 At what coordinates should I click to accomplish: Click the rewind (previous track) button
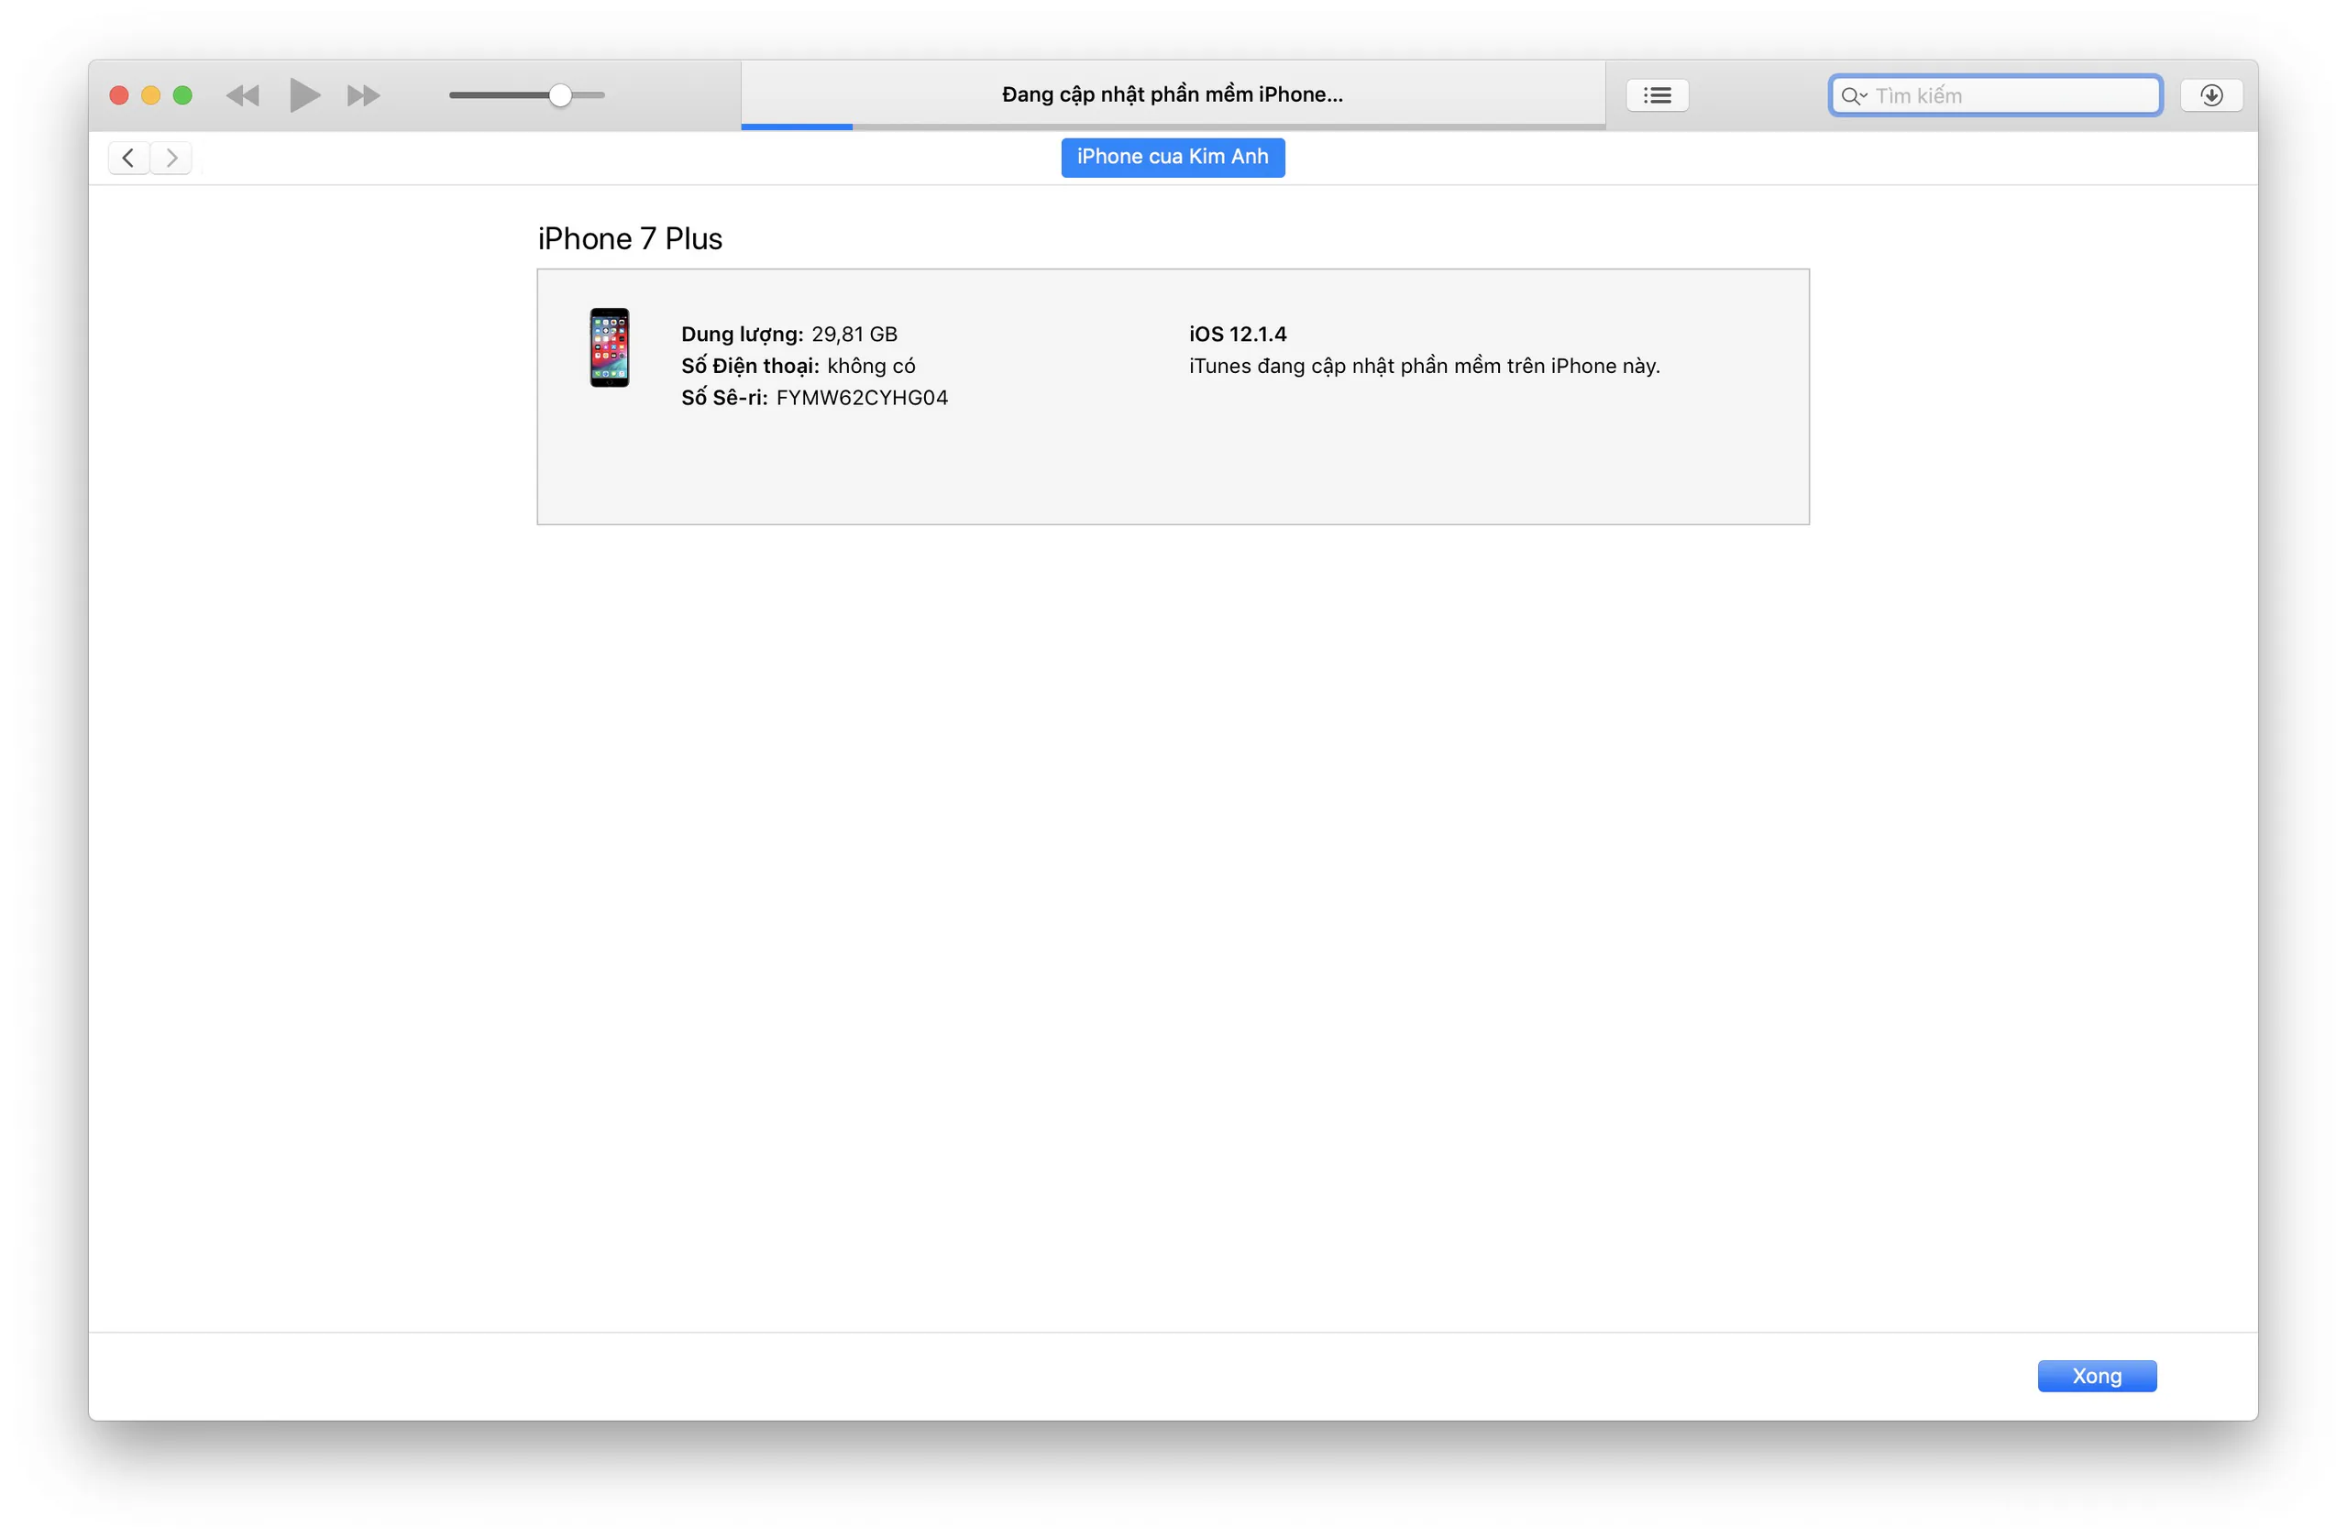tap(243, 95)
